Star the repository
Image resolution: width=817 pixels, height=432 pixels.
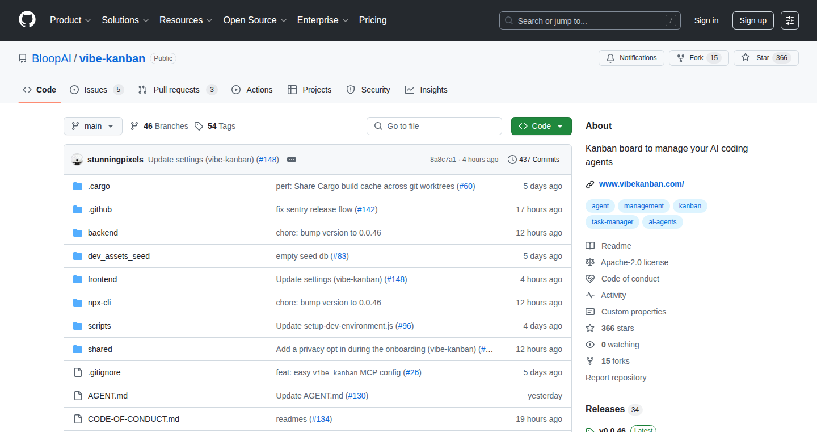(766, 58)
